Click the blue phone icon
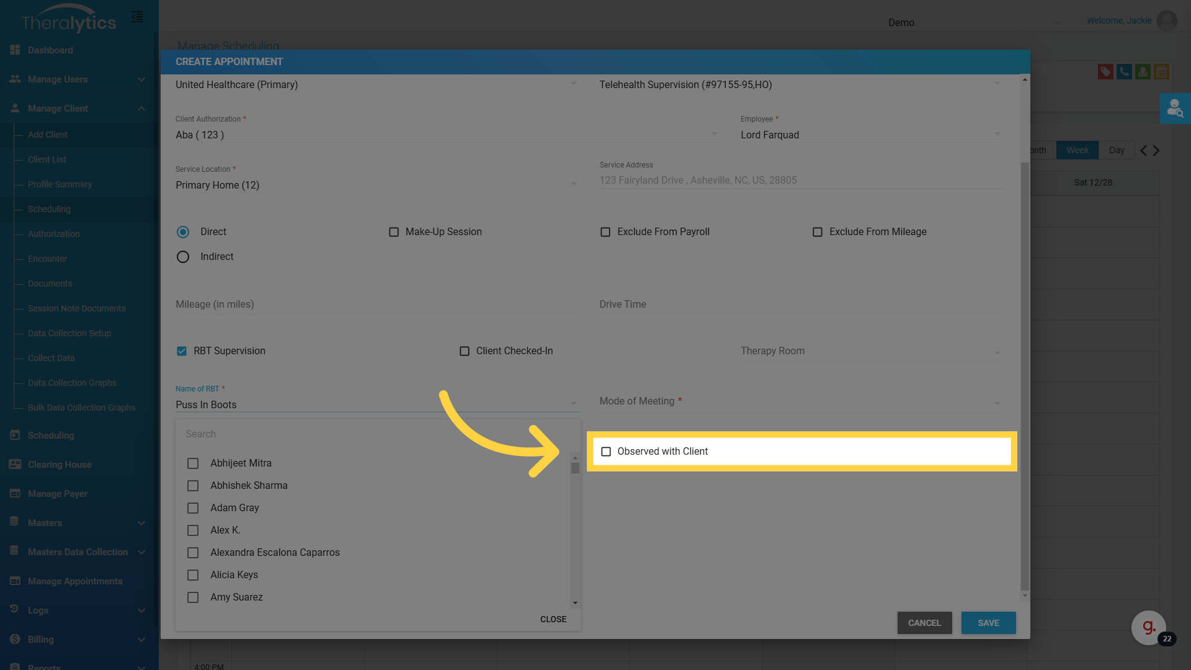The height and width of the screenshot is (670, 1191). [1123, 72]
